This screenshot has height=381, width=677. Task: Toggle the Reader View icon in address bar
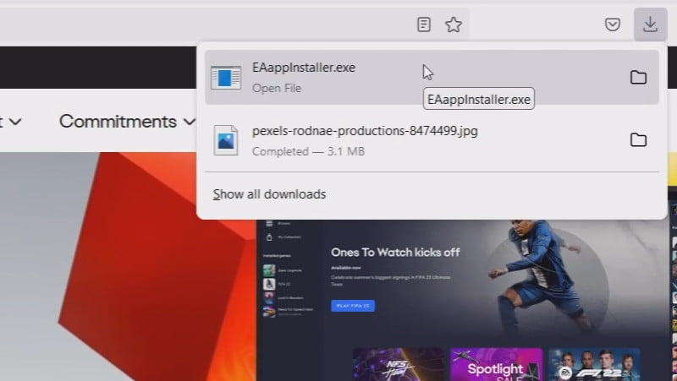tap(424, 24)
